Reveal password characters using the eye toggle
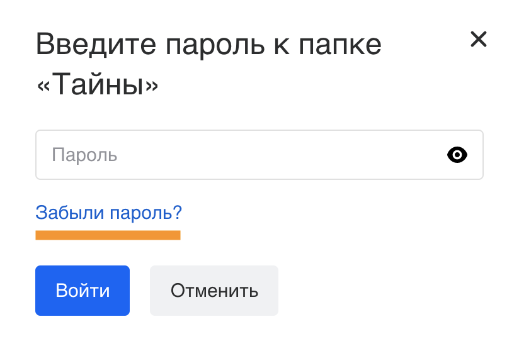The height and width of the screenshot is (351, 519). coord(457,155)
